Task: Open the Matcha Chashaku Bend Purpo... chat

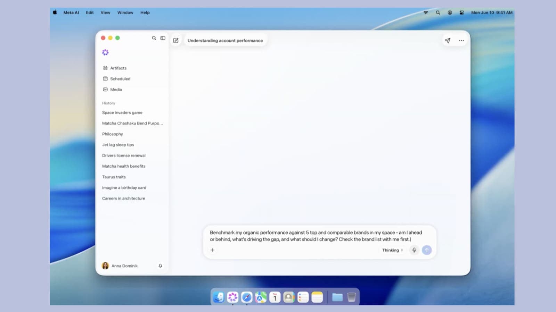Action: coord(132,123)
